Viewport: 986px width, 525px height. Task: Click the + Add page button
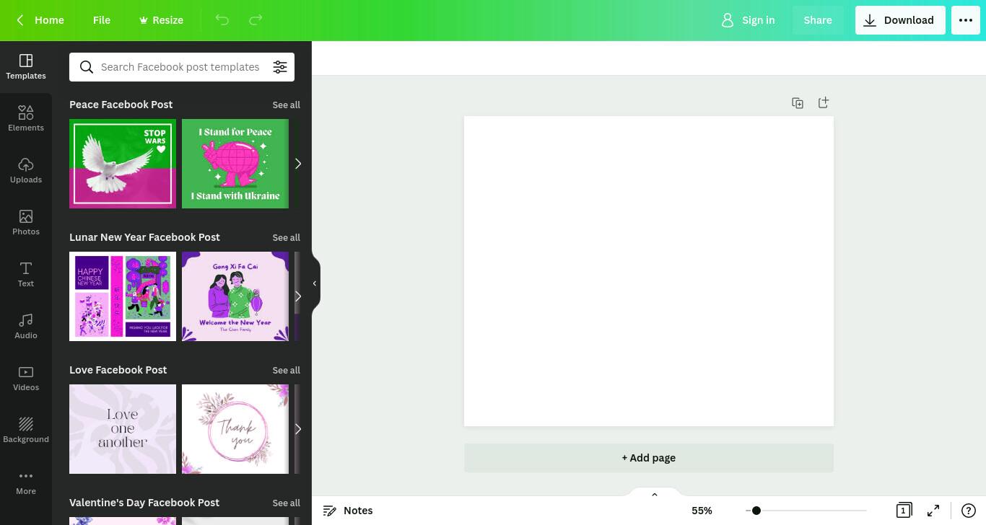click(649, 458)
